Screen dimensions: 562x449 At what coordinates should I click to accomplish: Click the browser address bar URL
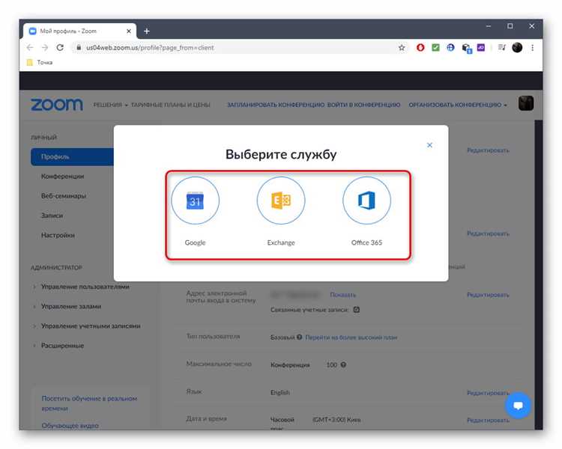coord(150,48)
